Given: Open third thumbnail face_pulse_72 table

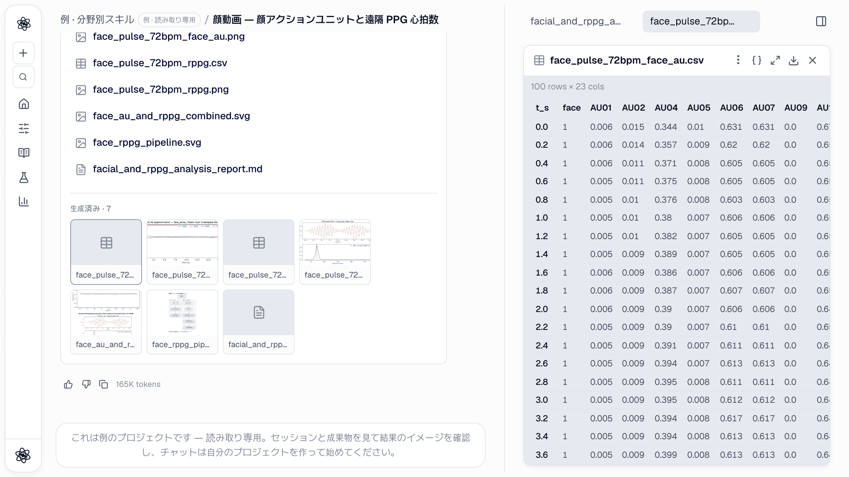Looking at the screenshot, I should click(259, 252).
